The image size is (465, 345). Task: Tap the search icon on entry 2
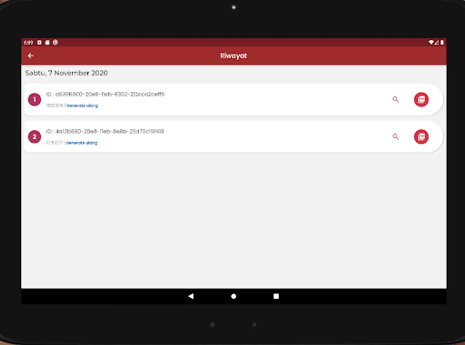tap(396, 137)
